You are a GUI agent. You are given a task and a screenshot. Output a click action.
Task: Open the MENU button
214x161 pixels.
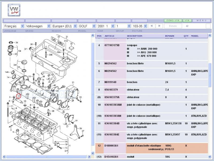coord(201,20)
